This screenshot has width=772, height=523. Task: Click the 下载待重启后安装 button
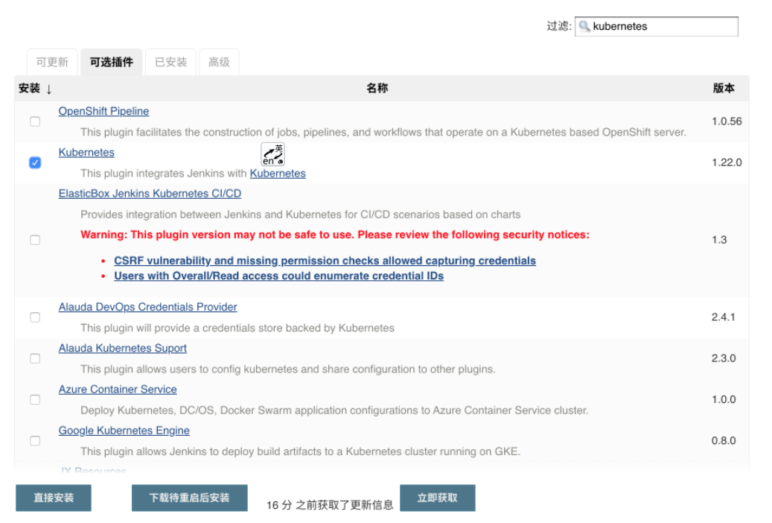point(190,498)
